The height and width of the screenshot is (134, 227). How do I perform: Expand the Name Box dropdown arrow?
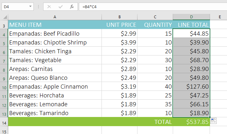tap(30, 6)
